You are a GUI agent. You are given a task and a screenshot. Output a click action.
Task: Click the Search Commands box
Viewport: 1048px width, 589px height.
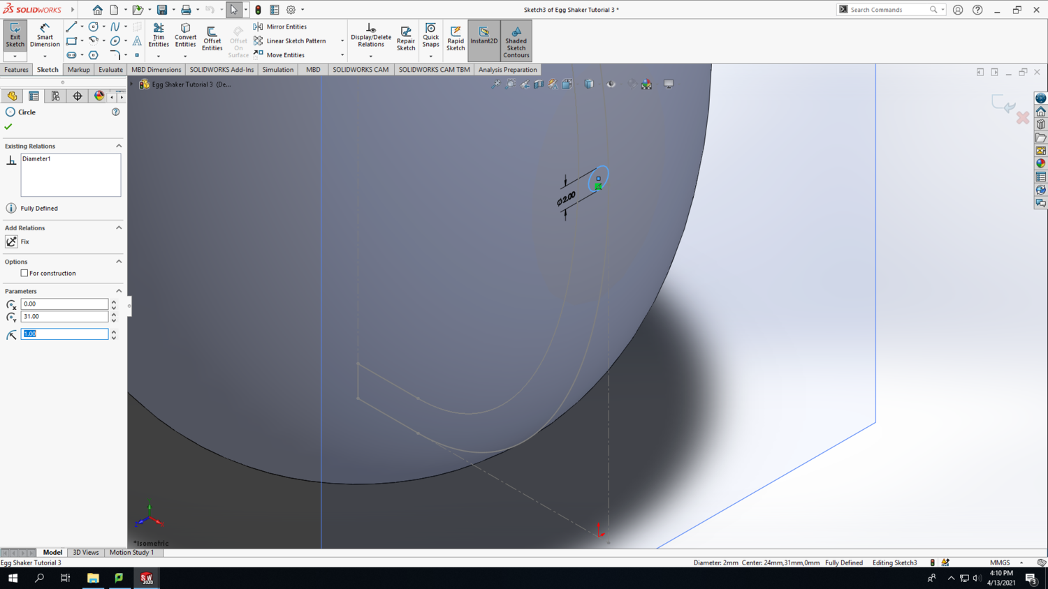pos(891,10)
